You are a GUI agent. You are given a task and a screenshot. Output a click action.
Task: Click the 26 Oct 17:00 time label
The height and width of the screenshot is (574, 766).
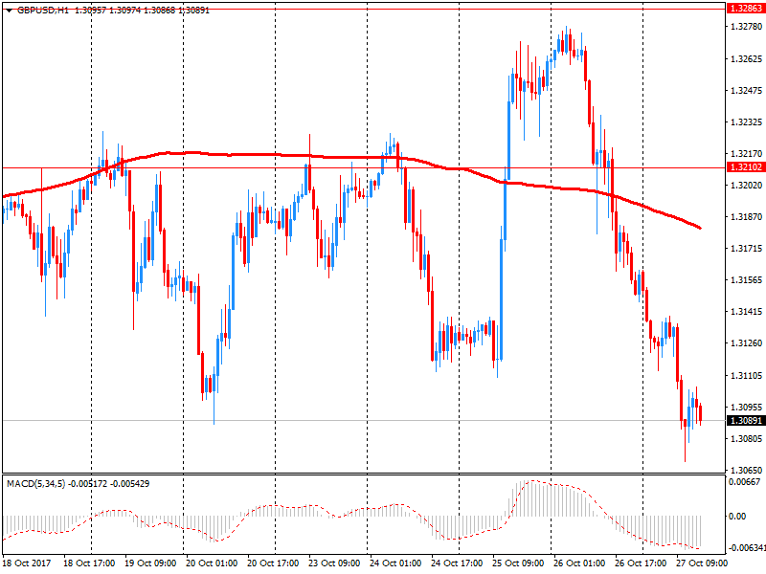[641, 563]
